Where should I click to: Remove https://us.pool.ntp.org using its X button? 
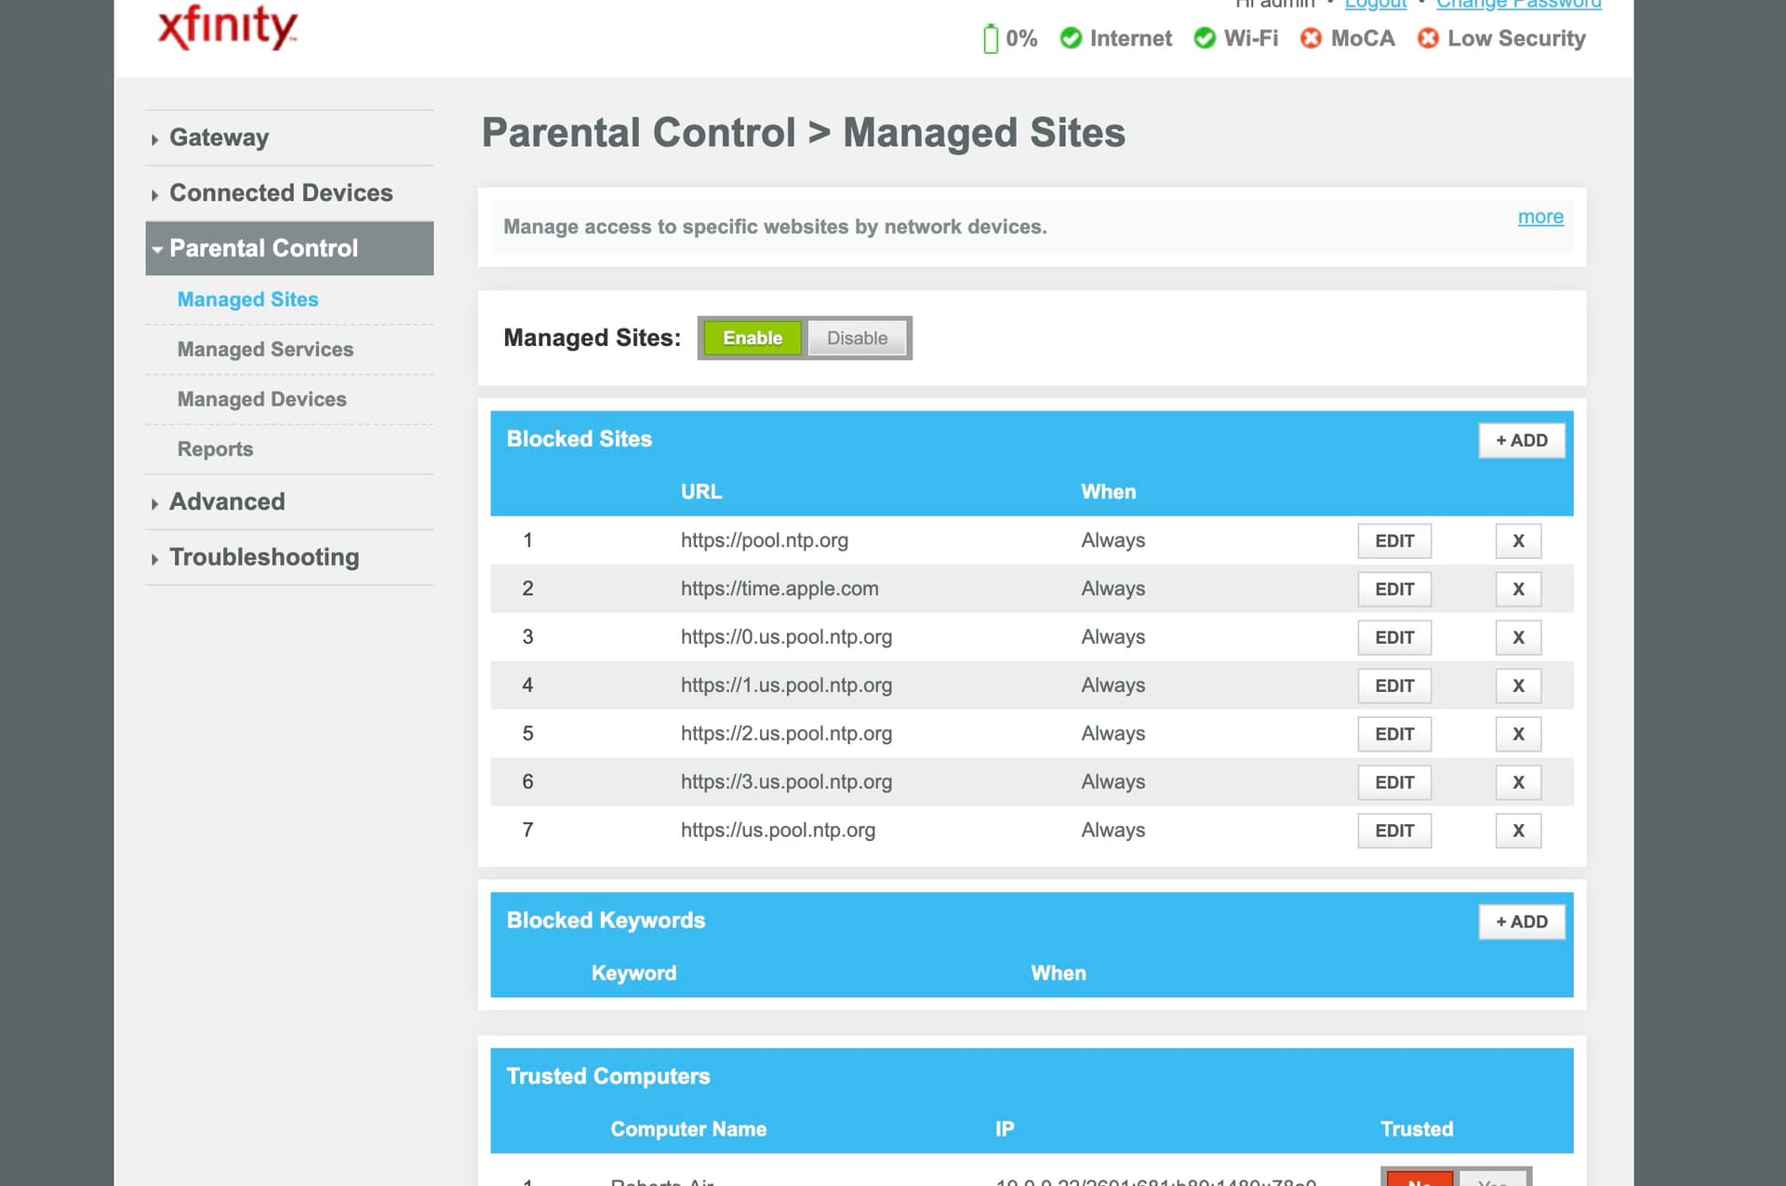click(1518, 831)
